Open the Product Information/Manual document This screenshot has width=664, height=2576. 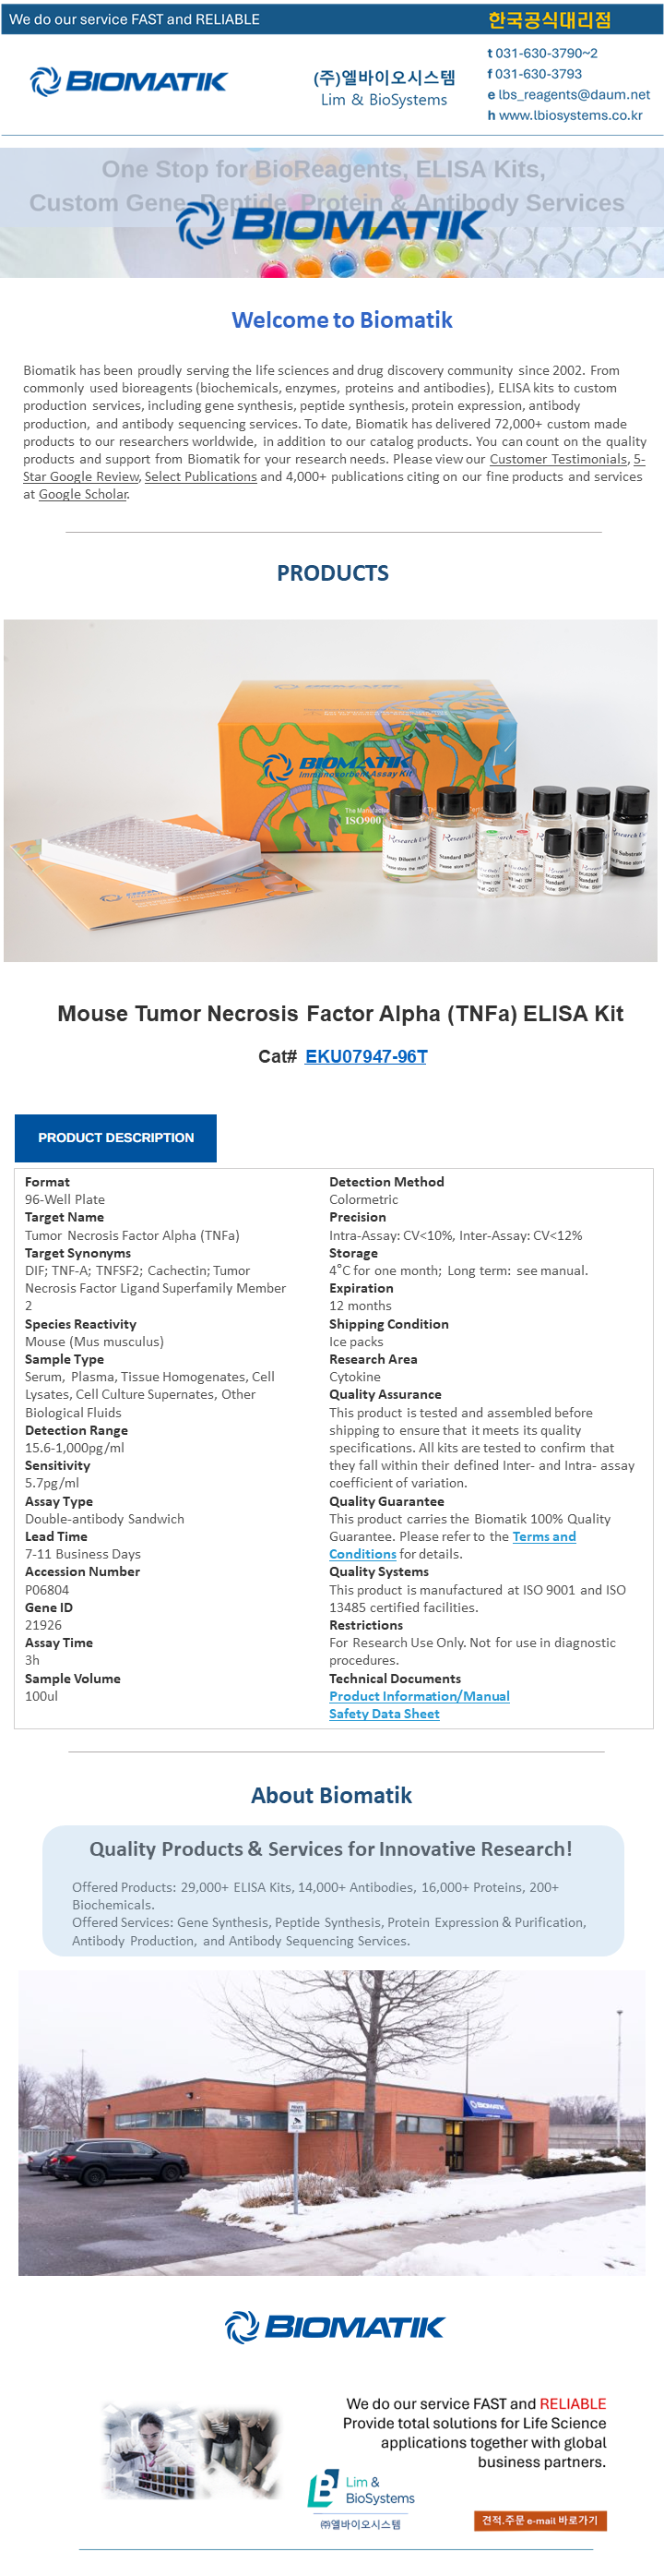pyautogui.click(x=420, y=1696)
